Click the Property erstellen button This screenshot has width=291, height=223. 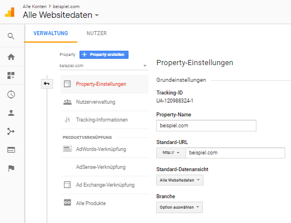[x=104, y=55]
